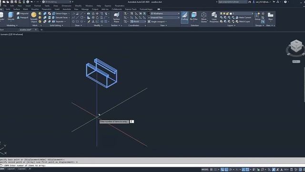This screenshot has width=305, height=172.
Task: Switch to the Annotate ribbon tab
Action: tap(67, 9)
